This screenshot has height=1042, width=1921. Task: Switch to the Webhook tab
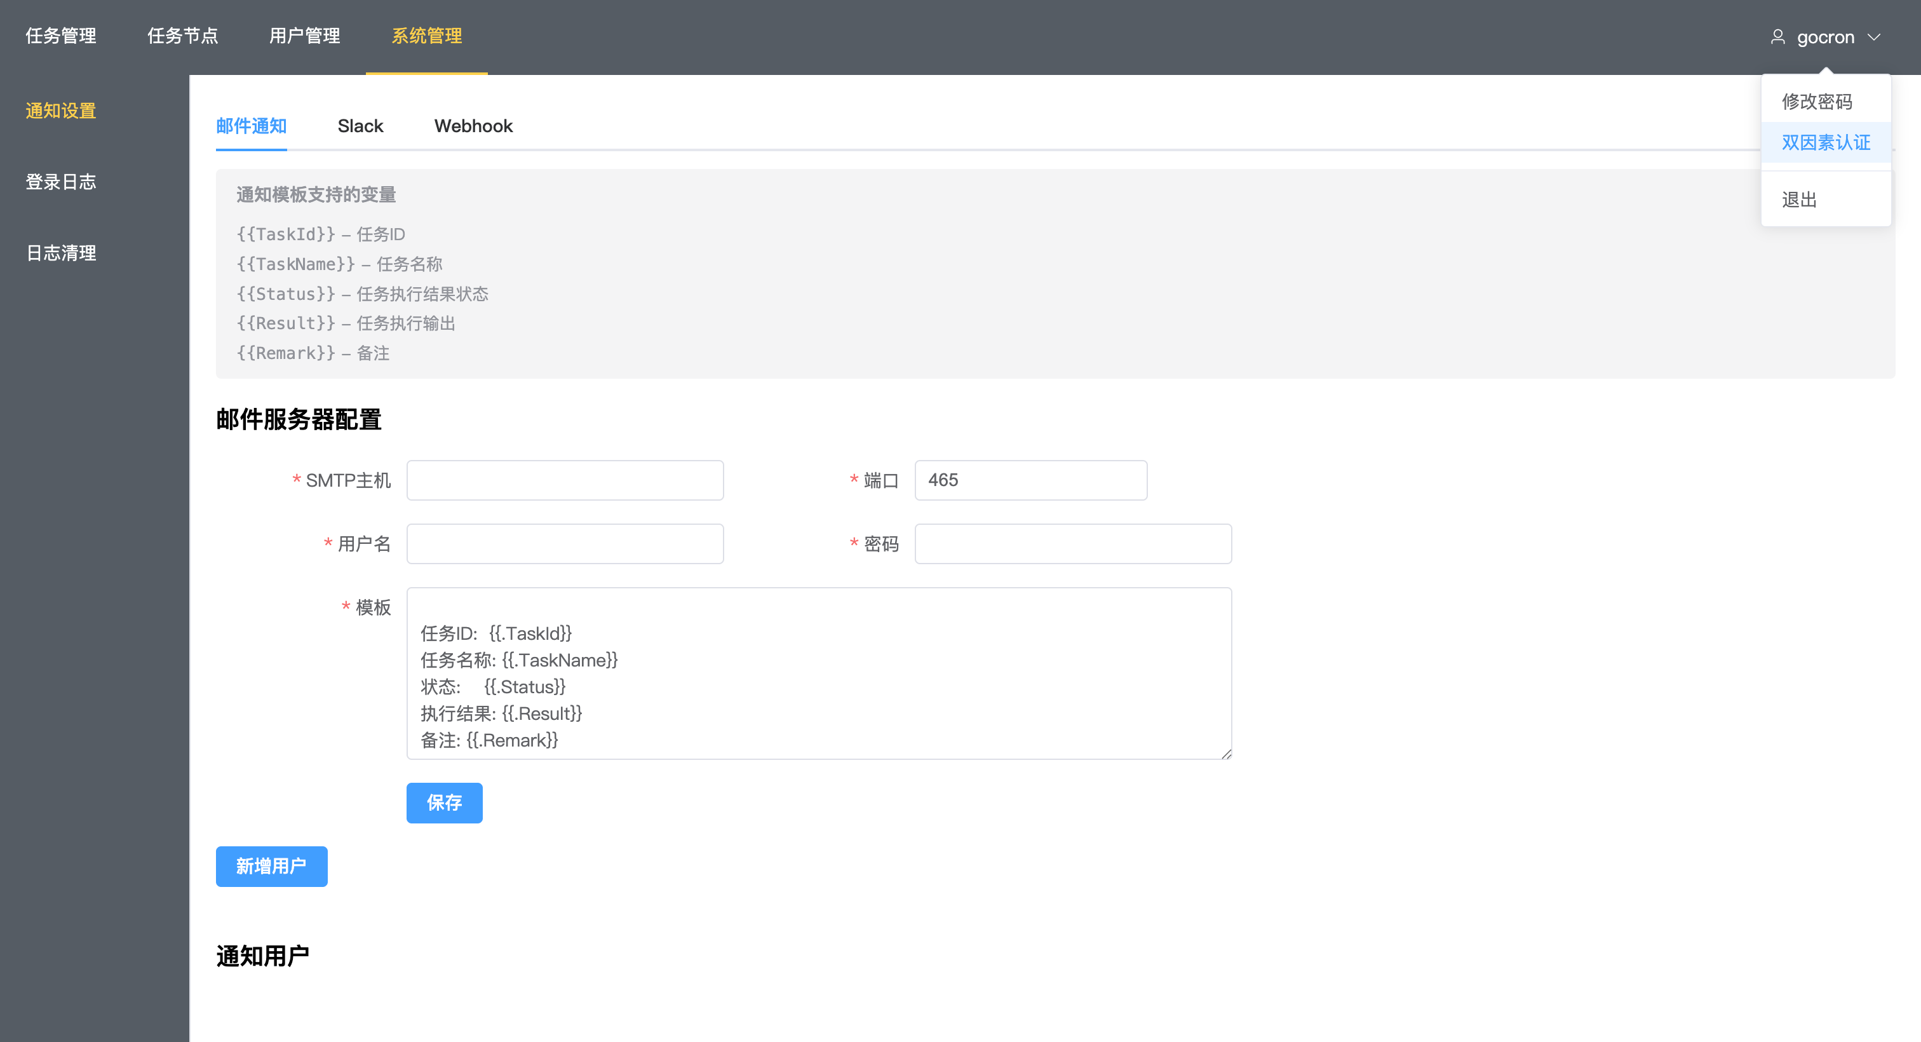[473, 125]
